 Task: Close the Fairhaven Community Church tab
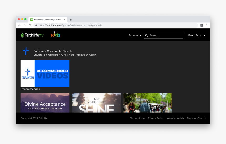pyautogui.click(x=65, y=20)
